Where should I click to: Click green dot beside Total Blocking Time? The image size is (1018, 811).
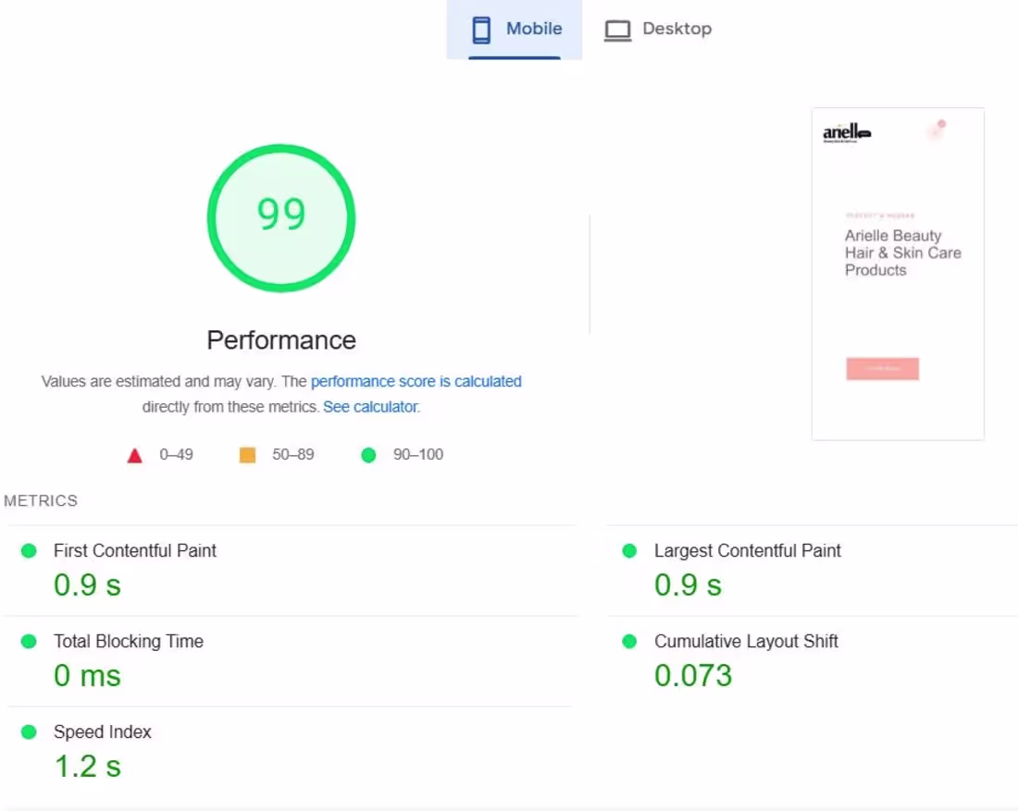[x=29, y=642]
